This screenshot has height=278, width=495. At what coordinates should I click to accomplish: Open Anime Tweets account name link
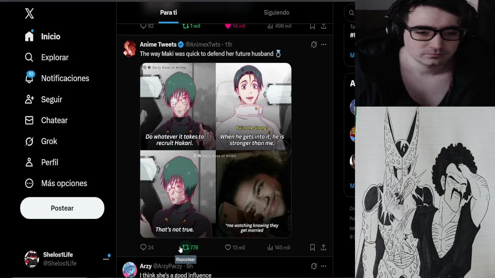click(x=158, y=44)
